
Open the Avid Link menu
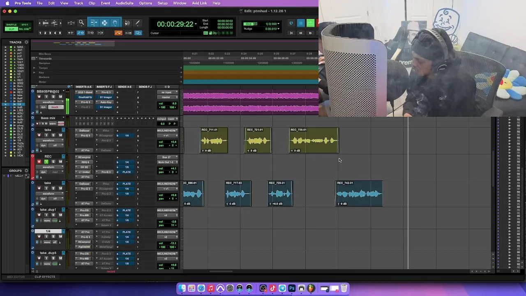click(199, 3)
